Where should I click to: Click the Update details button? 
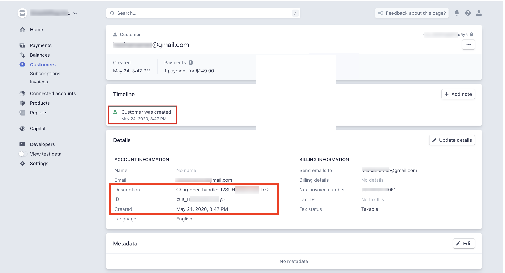click(x=452, y=140)
